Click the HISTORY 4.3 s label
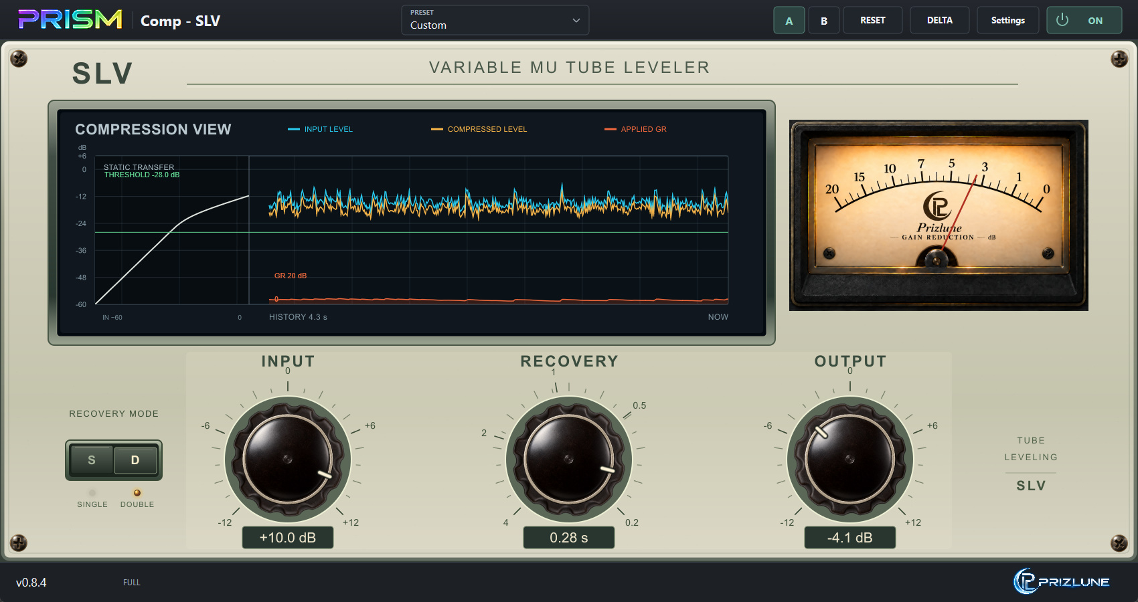1138x602 pixels. click(298, 317)
